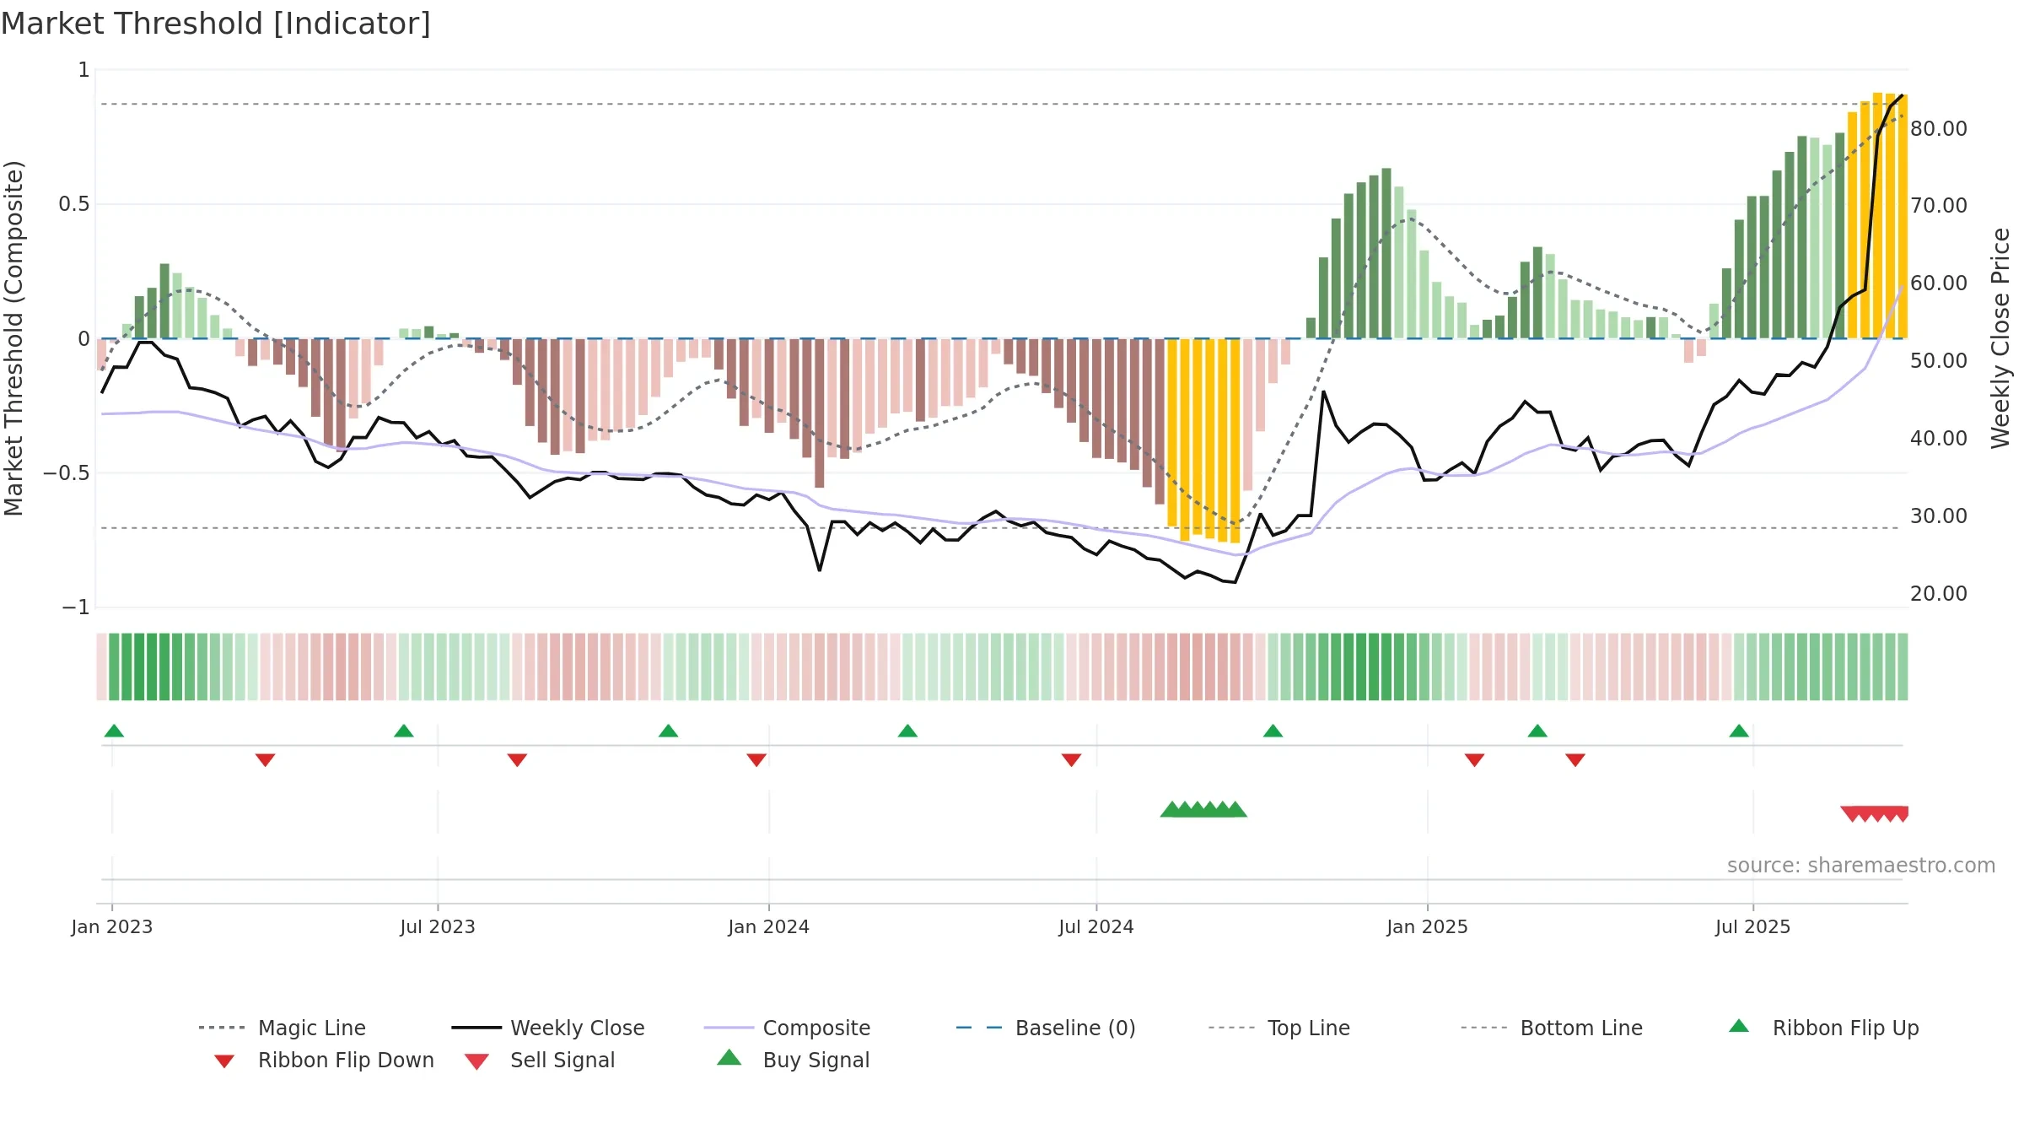Click the ribbon flip down marker just after Jan 2025
This screenshot has height=1139, width=2024.
tap(1474, 760)
